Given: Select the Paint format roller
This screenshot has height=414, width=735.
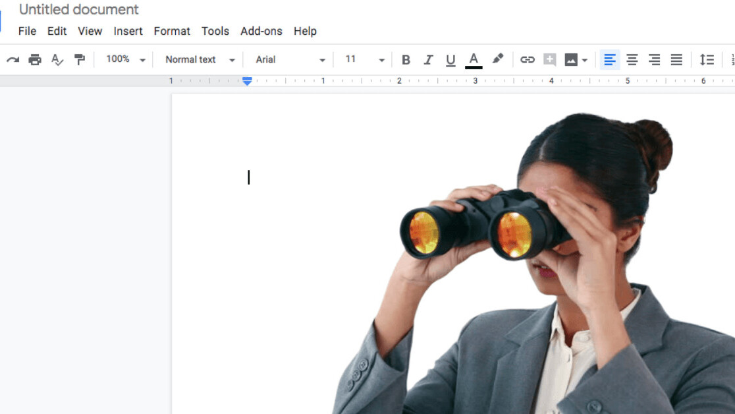Looking at the screenshot, I should tap(80, 60).
